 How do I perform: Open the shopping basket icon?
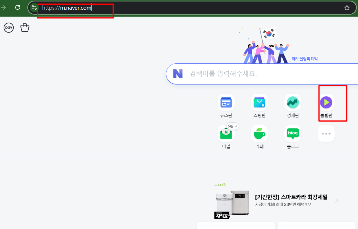coord(25,28)
